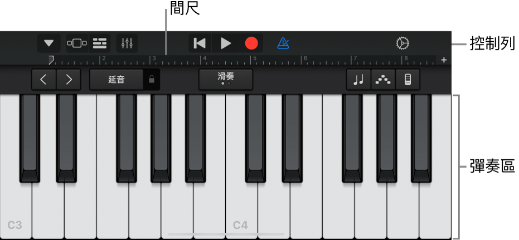
Task: Add song section with plus button
Action: pos(444,60)
